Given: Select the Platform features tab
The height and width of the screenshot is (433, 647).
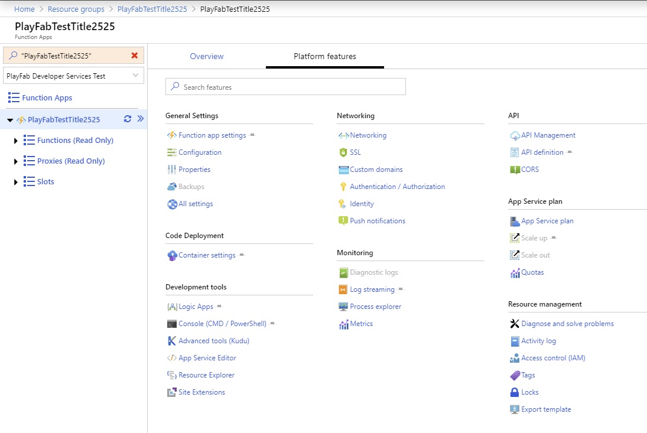Looking at the screenshot, I should [324, 57].
